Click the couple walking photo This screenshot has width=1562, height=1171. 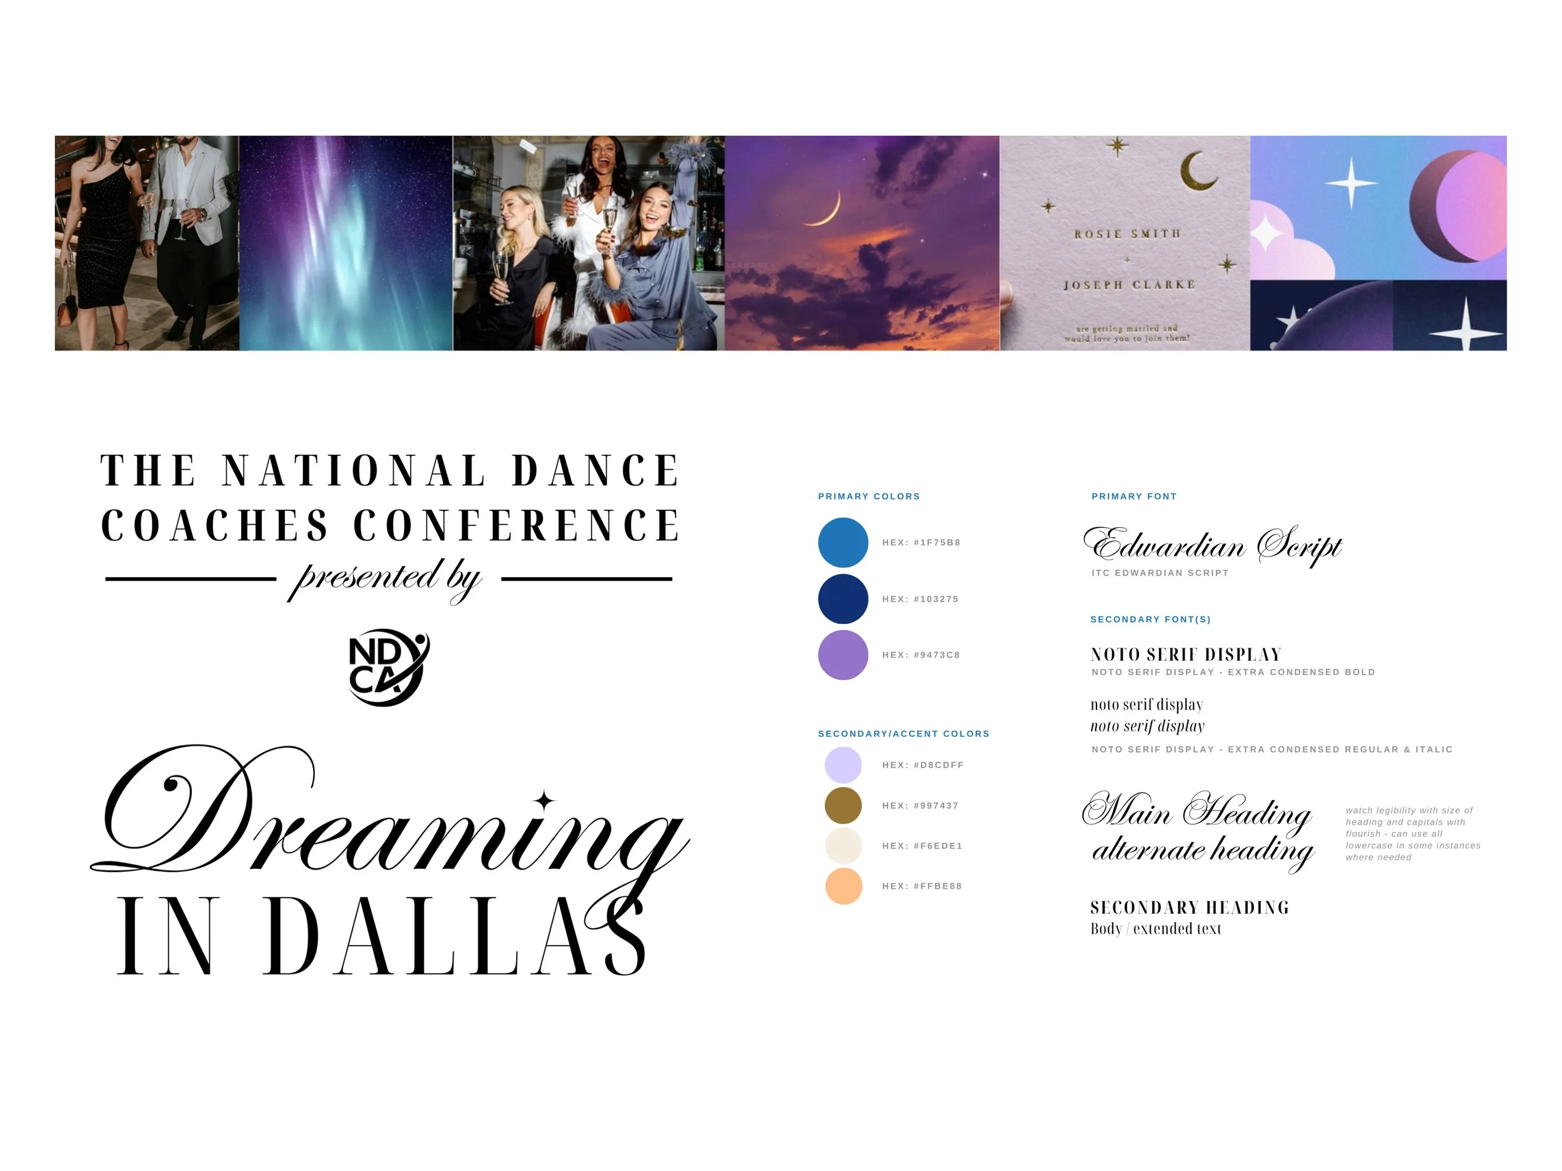point(146,243)
